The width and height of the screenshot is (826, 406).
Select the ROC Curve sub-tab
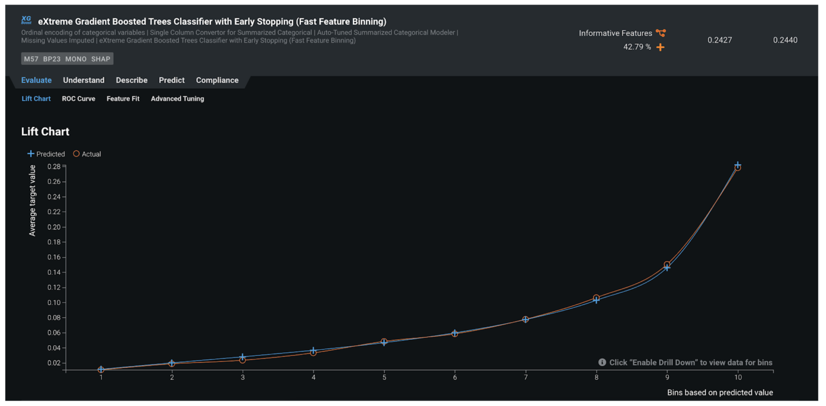click(78, 99)
